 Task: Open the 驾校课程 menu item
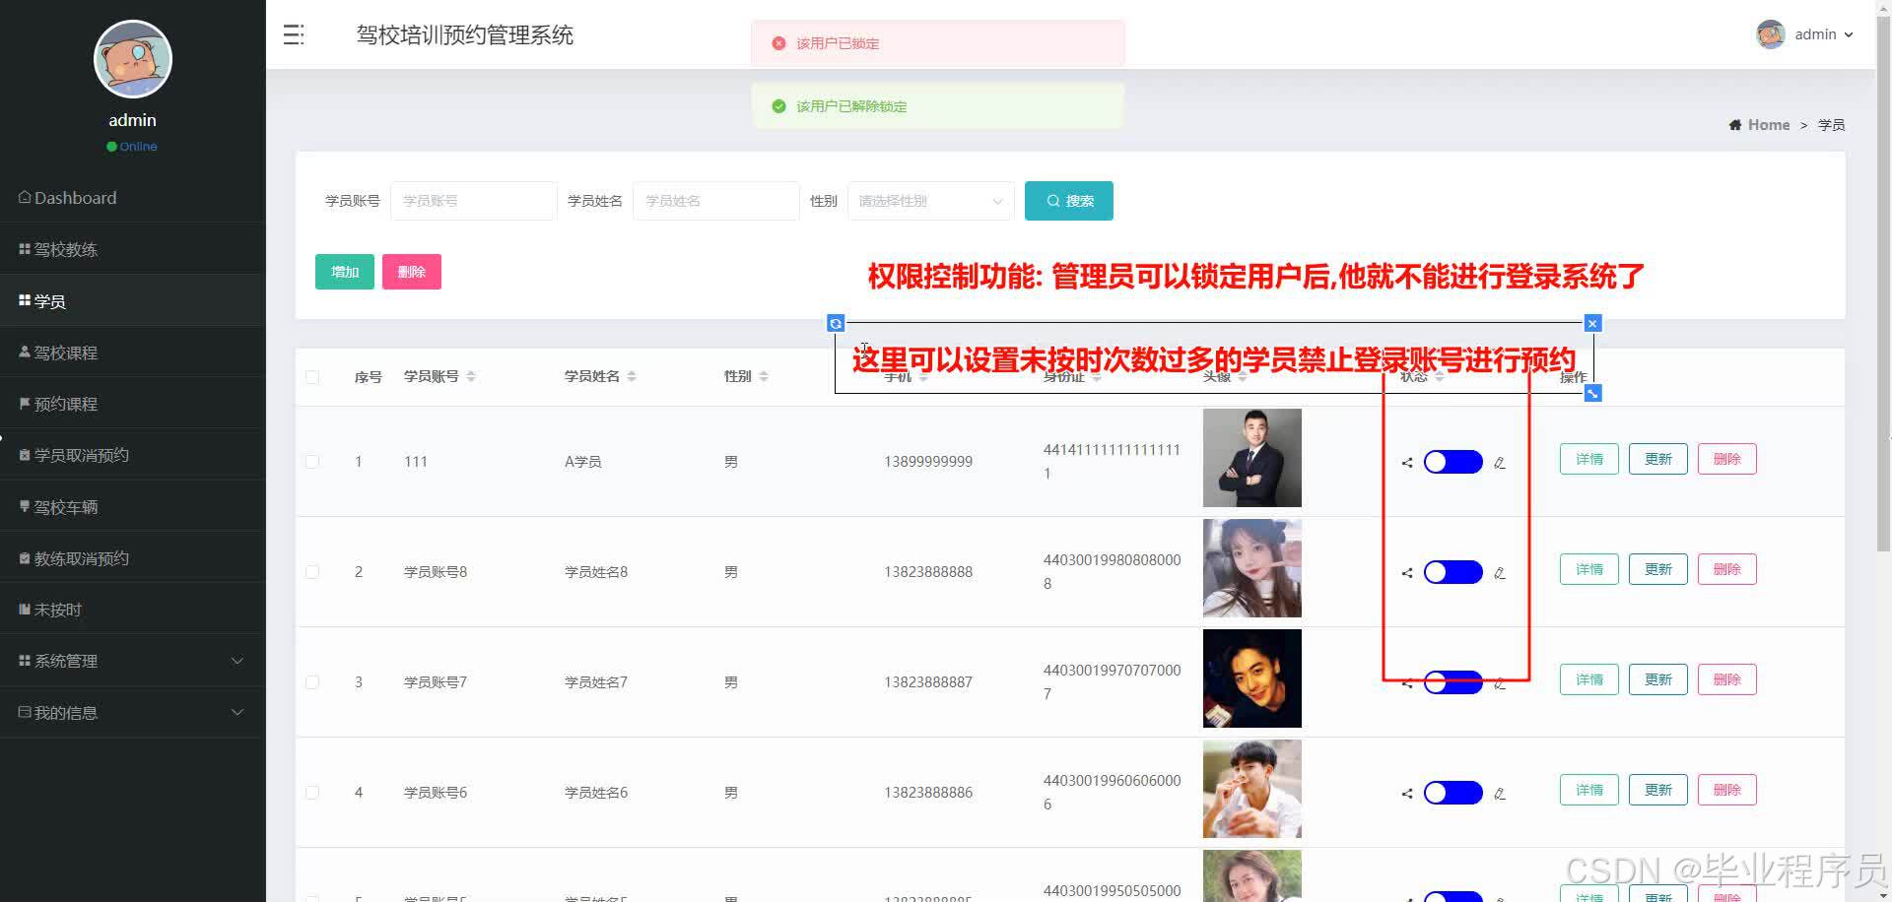coord(133,353)
